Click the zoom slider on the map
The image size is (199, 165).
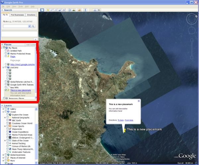pos(192,49)
